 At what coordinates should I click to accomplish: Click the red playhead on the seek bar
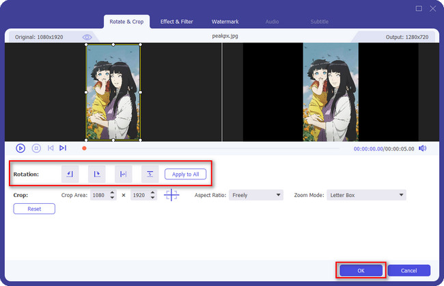[x=84, y=148]
